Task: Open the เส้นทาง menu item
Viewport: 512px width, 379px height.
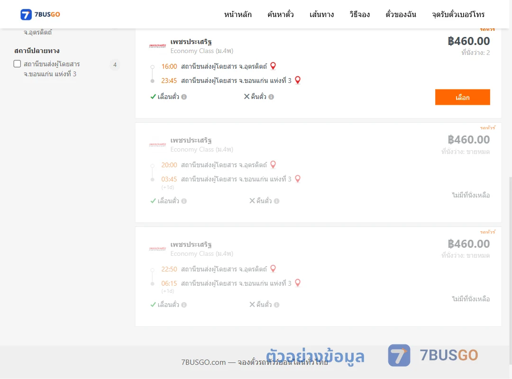Action: click(x=321, y=14)
